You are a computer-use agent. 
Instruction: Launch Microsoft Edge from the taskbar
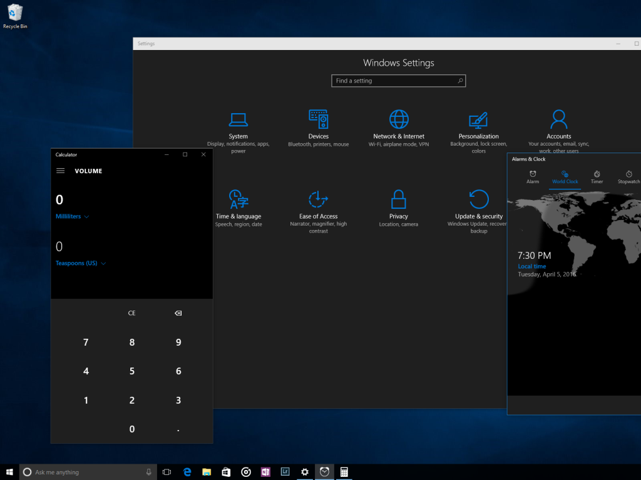tap(187, 472)
